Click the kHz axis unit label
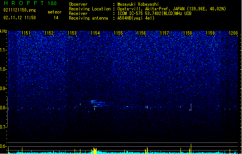 coord(3,31)
